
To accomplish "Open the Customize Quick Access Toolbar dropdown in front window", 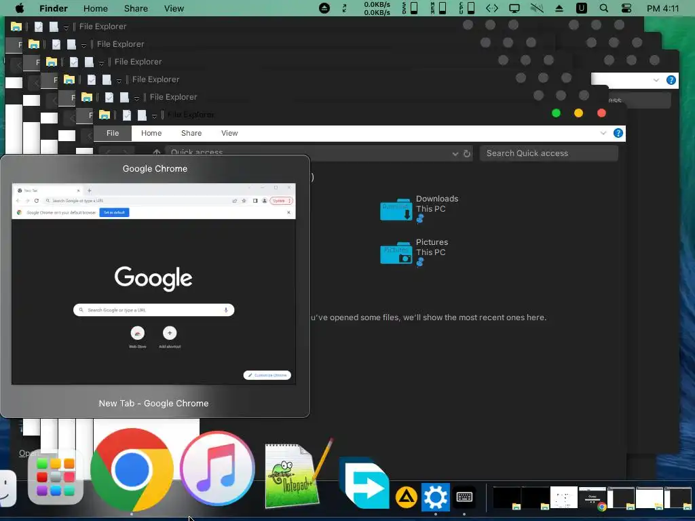I will [x=154, y=116].
